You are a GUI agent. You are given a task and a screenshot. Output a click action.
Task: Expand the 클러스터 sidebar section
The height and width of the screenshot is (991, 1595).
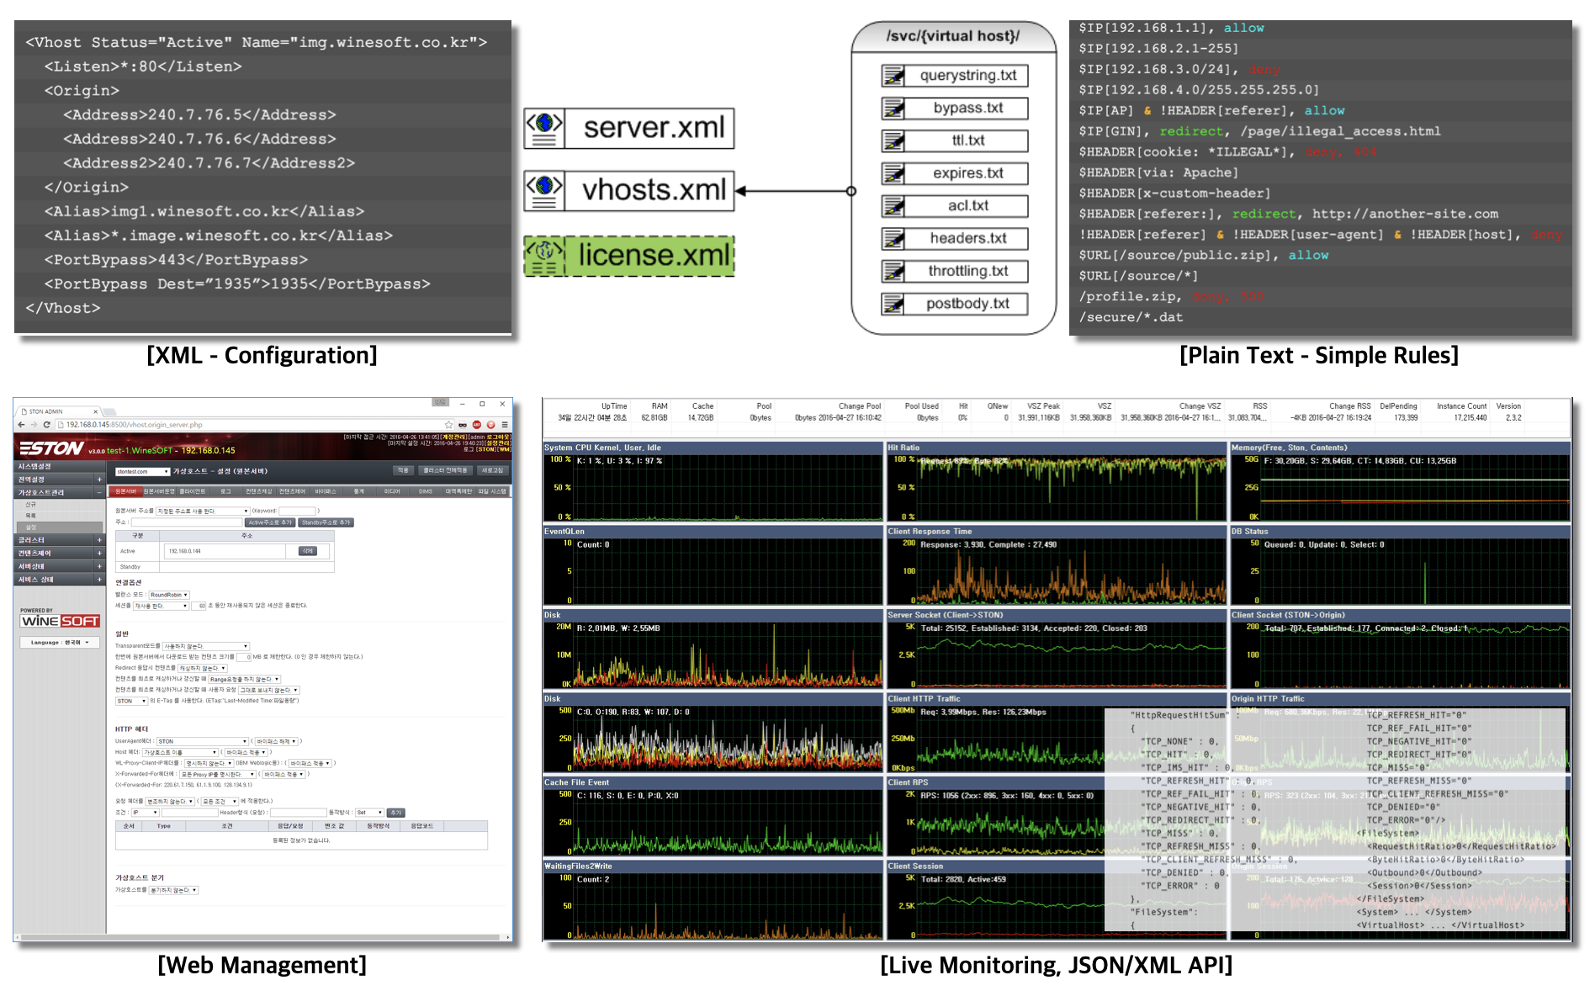point(99,540)
